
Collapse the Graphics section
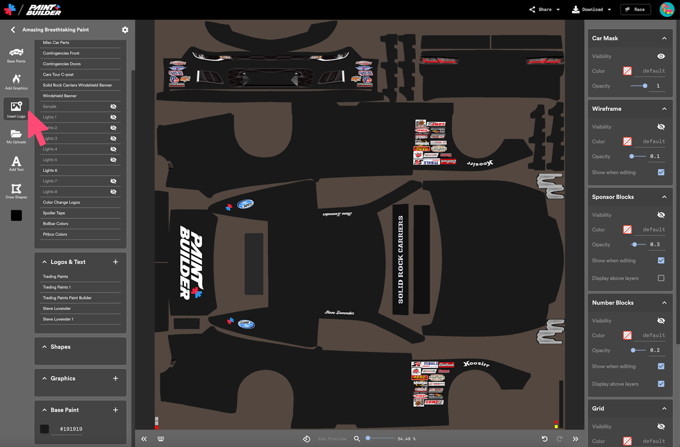point(45,379)
